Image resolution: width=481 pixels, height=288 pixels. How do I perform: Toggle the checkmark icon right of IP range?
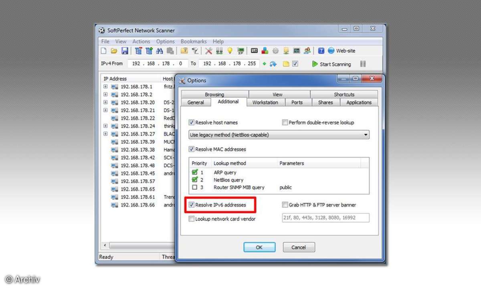(295, 64)
